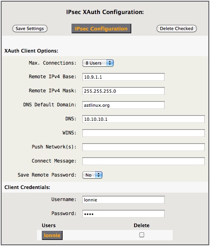The width and height of the screenshot is (210, 246).
Task: Focus the Remote IPv4 Mask field
Action: 123,91
